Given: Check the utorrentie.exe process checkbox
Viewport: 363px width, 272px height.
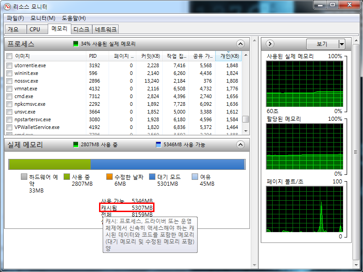Looking at the screenshot, I should pos(9,65).
